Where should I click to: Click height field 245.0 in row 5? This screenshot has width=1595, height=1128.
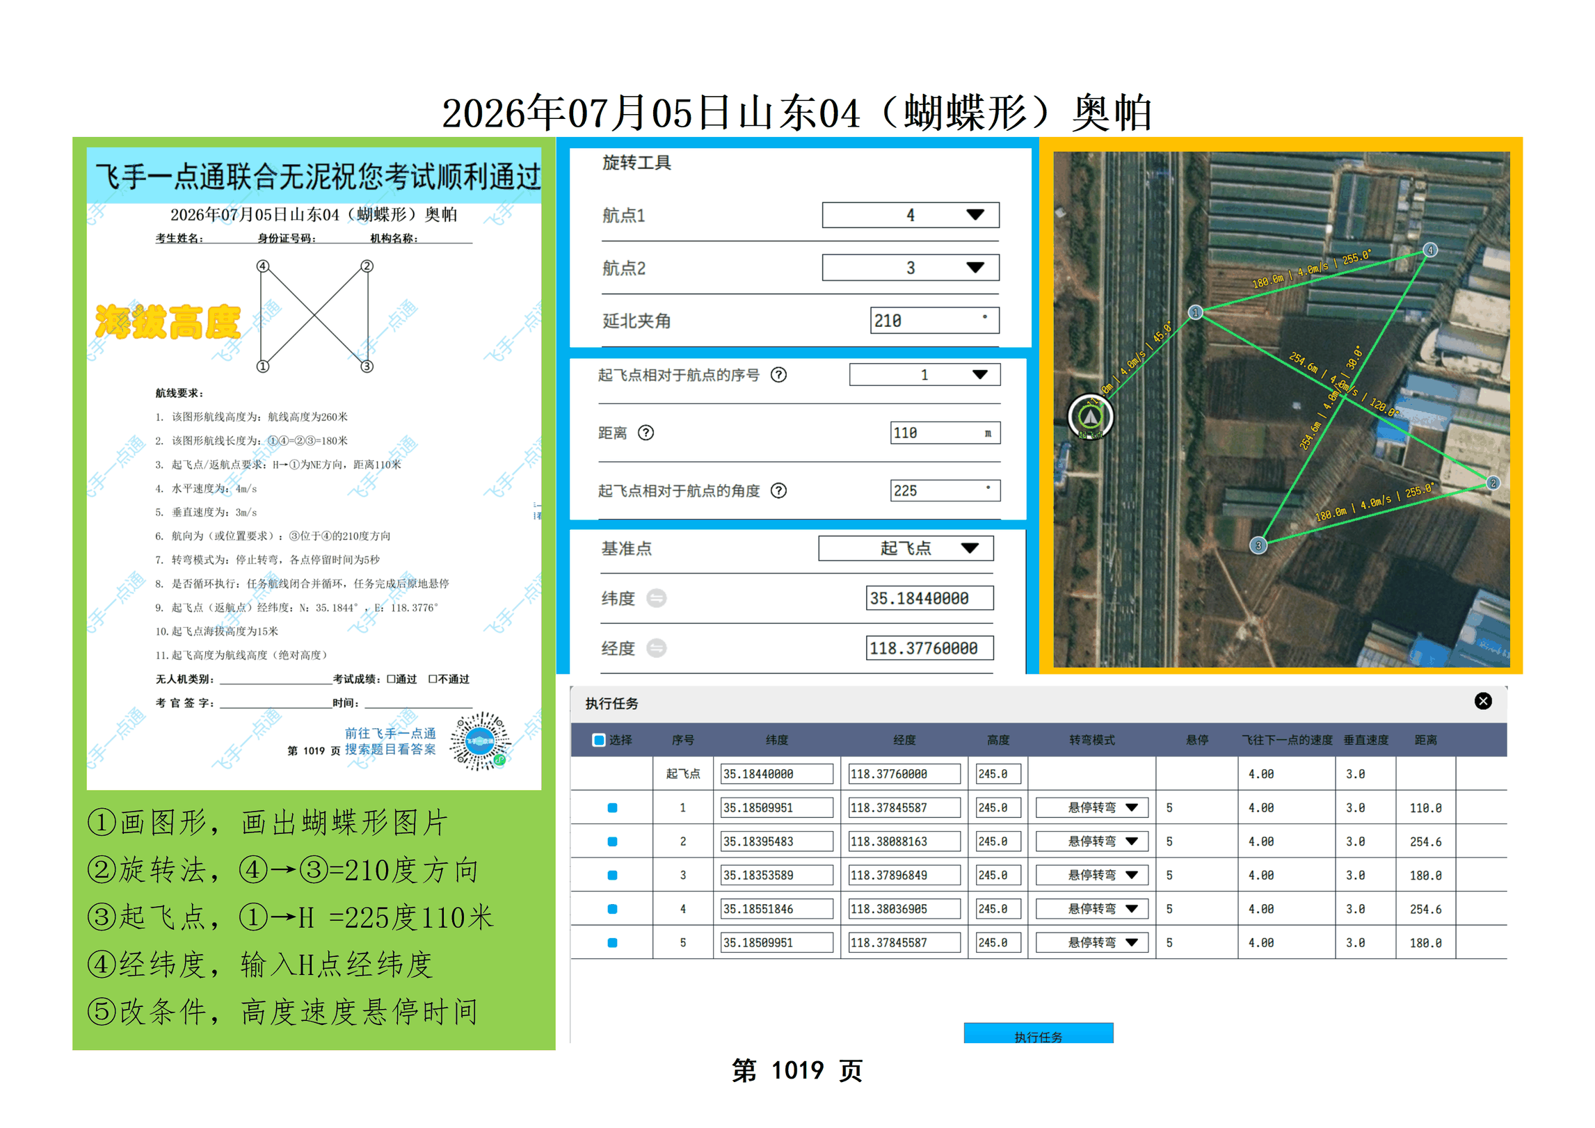pyautogui.click(x=997, y=943)
